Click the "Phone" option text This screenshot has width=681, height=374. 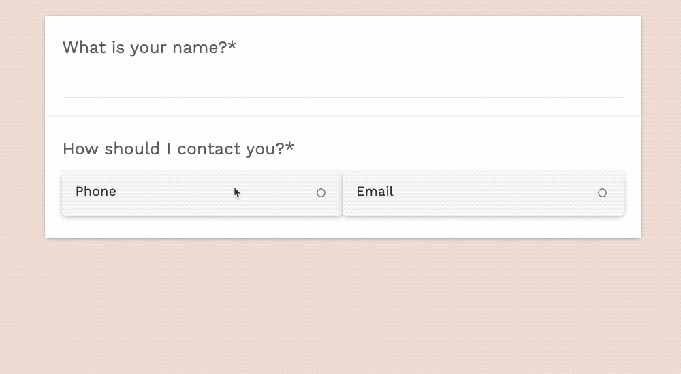[x=96, y=192]
